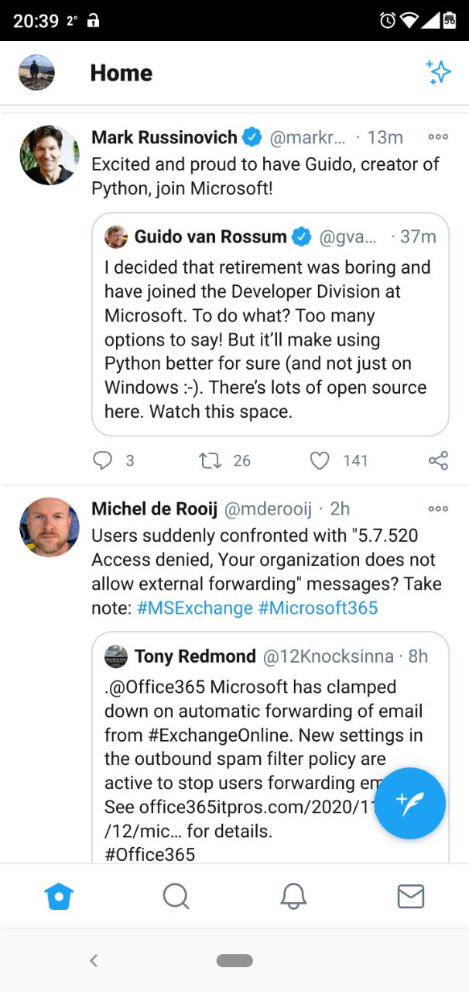Open the Search tab

[176, 896]
